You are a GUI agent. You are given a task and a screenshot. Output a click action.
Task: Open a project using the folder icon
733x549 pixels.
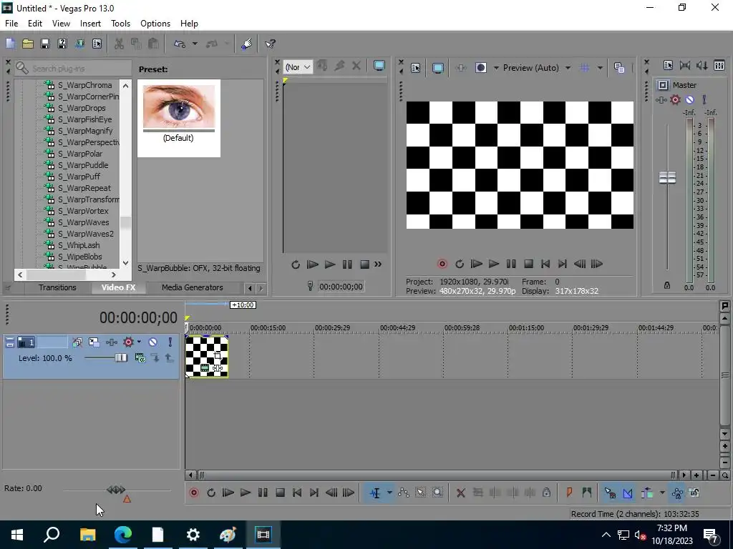[x=28, y=44]
